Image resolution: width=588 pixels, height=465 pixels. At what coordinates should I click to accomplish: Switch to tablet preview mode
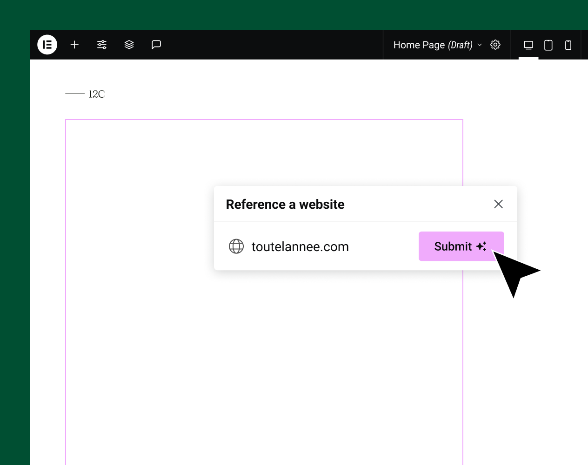pos(548,45)
